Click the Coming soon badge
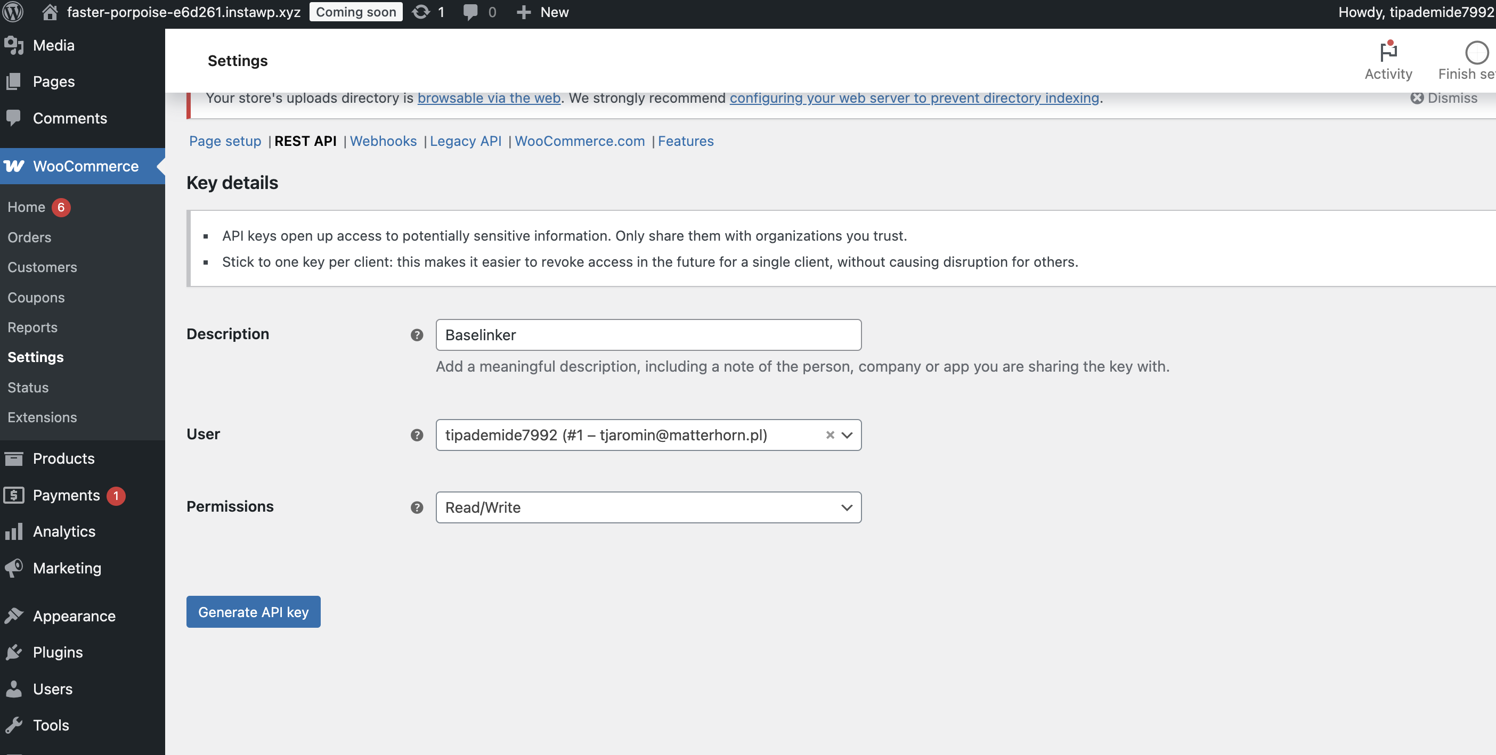 point(356,12)
